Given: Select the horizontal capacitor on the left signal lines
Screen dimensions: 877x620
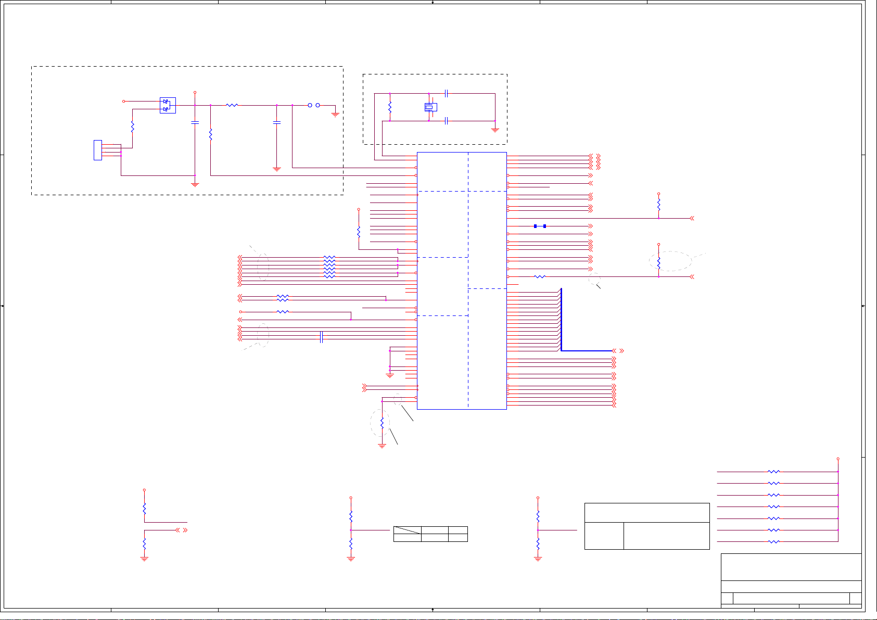Looking at the screenshot, I should coord(322,337).
